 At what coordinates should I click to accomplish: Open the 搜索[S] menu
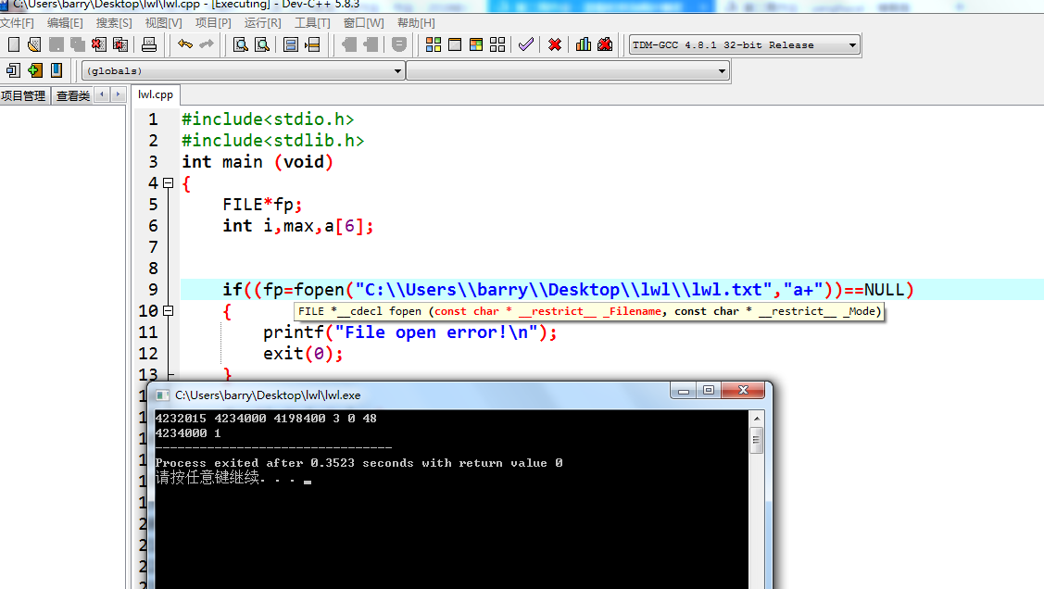point(114,22)
